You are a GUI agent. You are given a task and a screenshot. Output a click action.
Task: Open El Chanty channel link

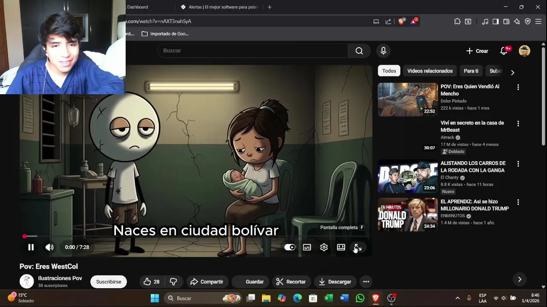click(450, 177)
